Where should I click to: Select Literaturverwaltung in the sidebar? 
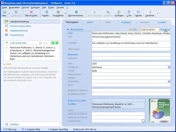tap(32, 22)
